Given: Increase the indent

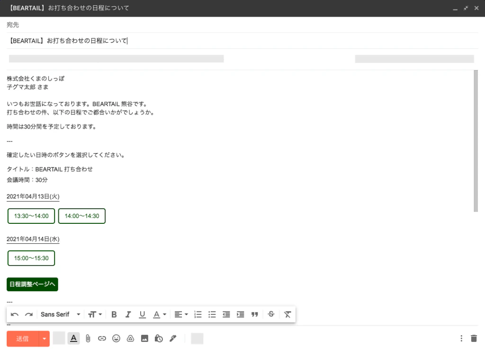Looking at the screenshot, I should click(x=240, y=315).
